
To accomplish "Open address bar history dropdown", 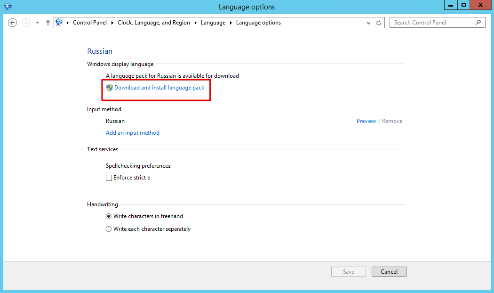I will click(368, 23).
